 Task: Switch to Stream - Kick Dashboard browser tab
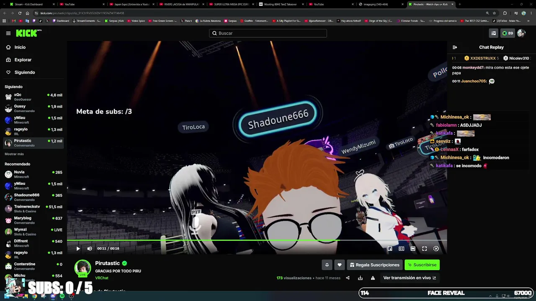[x=31, y=4]
